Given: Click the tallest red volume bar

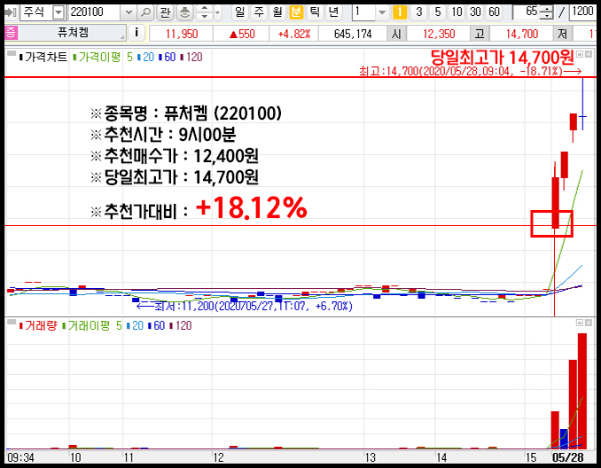Looking at the screenshot, I should tap(582, 391).
